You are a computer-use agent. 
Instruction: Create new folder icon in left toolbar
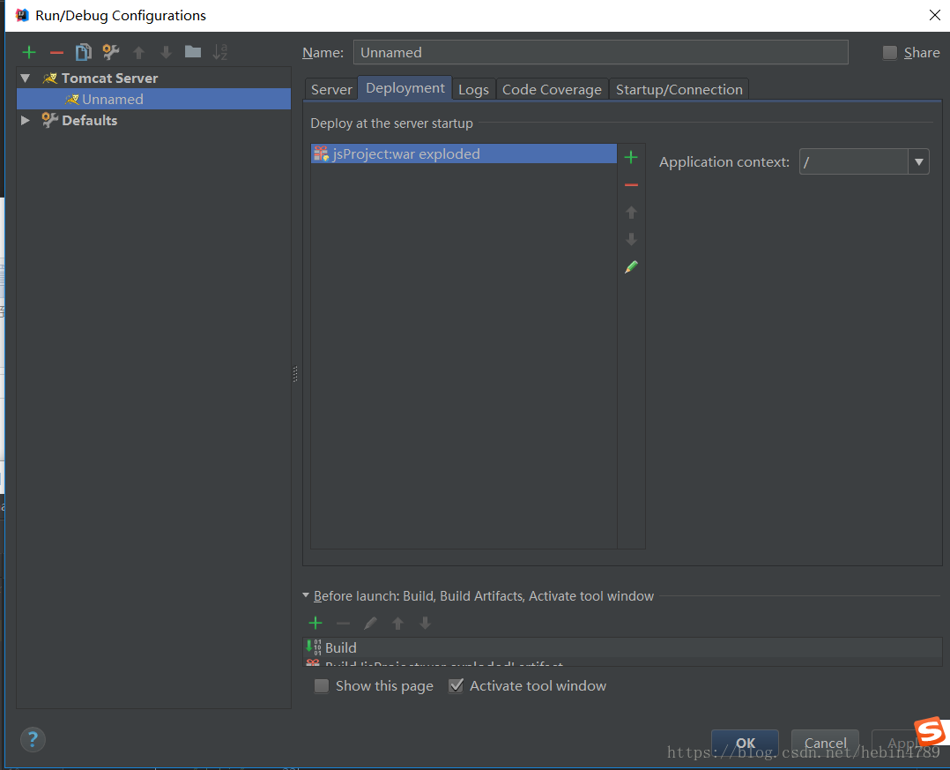[193, 52]
